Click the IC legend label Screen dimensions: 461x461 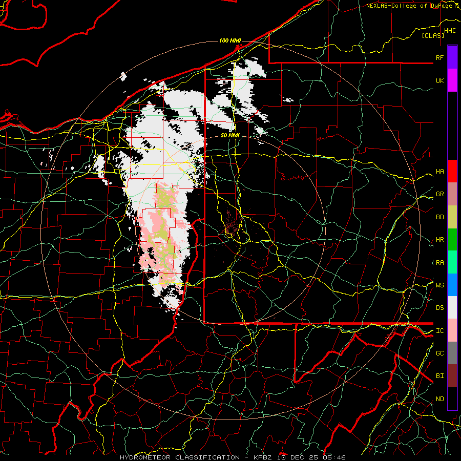click(439, 330)
